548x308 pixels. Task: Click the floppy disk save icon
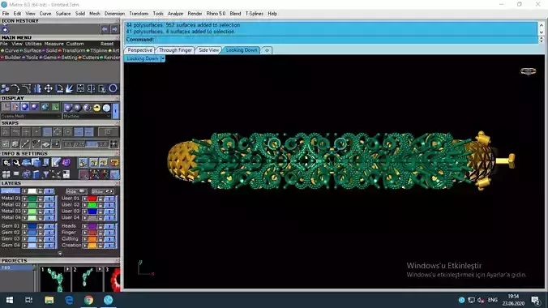click(x=66, y=174)
